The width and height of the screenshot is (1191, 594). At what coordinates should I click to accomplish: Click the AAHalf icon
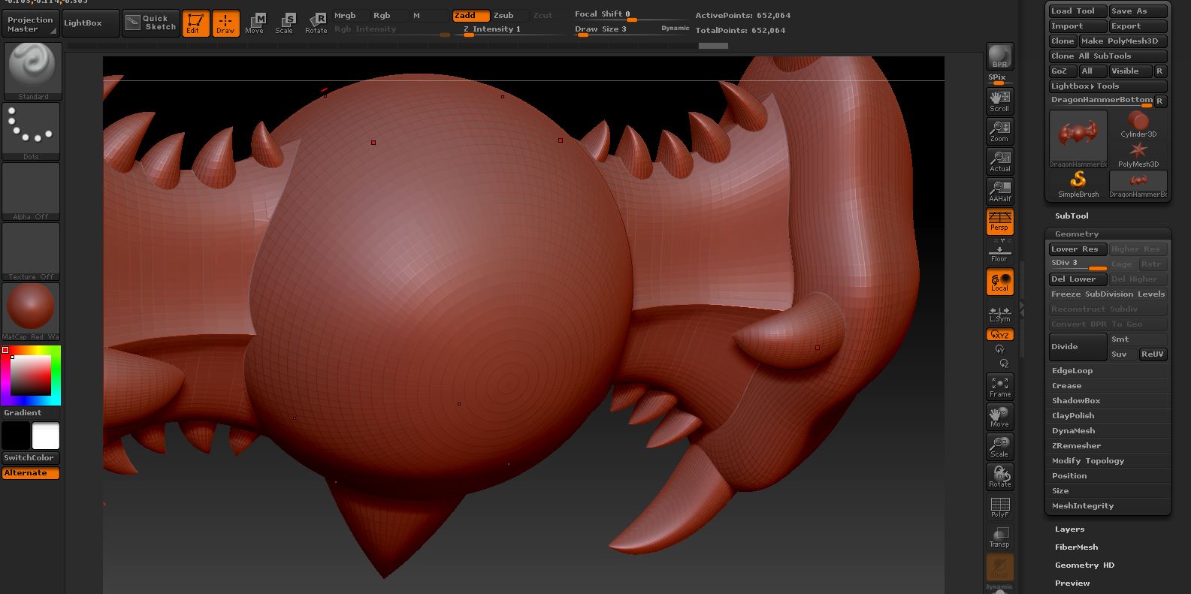pos(999,191)
